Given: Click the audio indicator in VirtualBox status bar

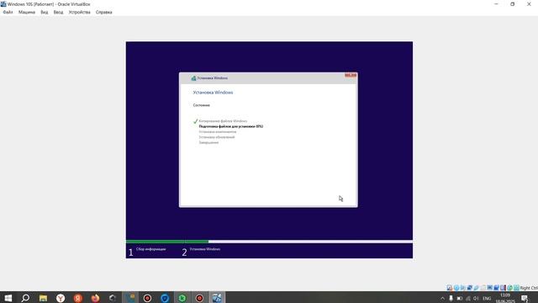Looking at the screenshot, I should pyautogui.click(x=463, y=288).
